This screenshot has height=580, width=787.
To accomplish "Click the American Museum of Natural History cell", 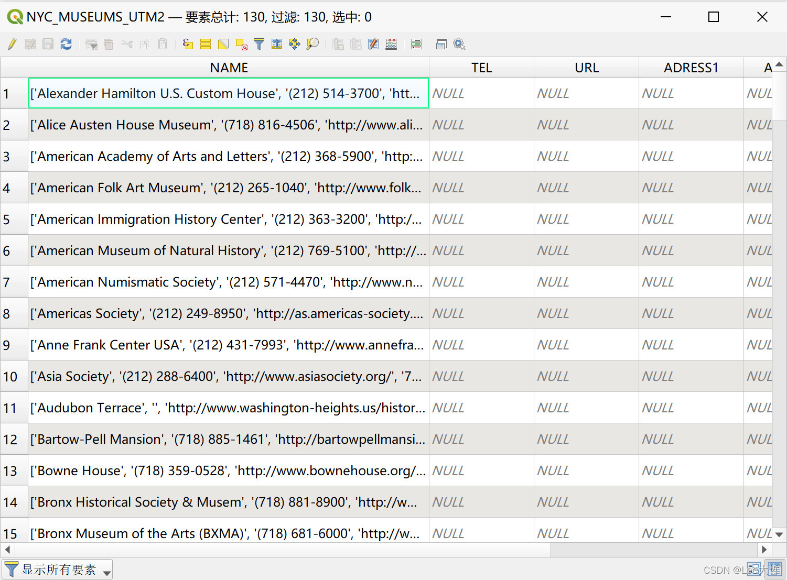I will click(229, 250).
